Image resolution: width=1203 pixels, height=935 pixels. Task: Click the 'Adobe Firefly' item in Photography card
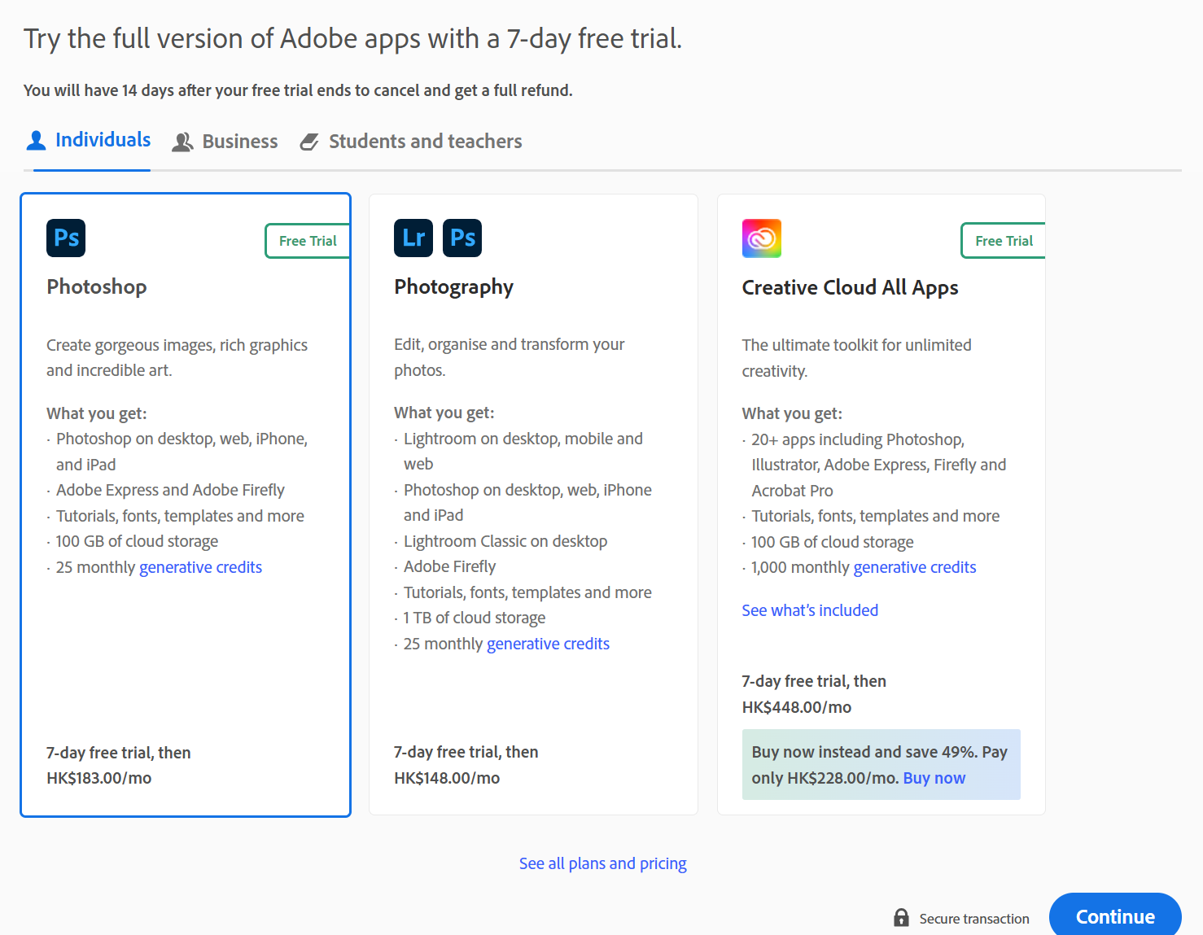pos(449,566)
